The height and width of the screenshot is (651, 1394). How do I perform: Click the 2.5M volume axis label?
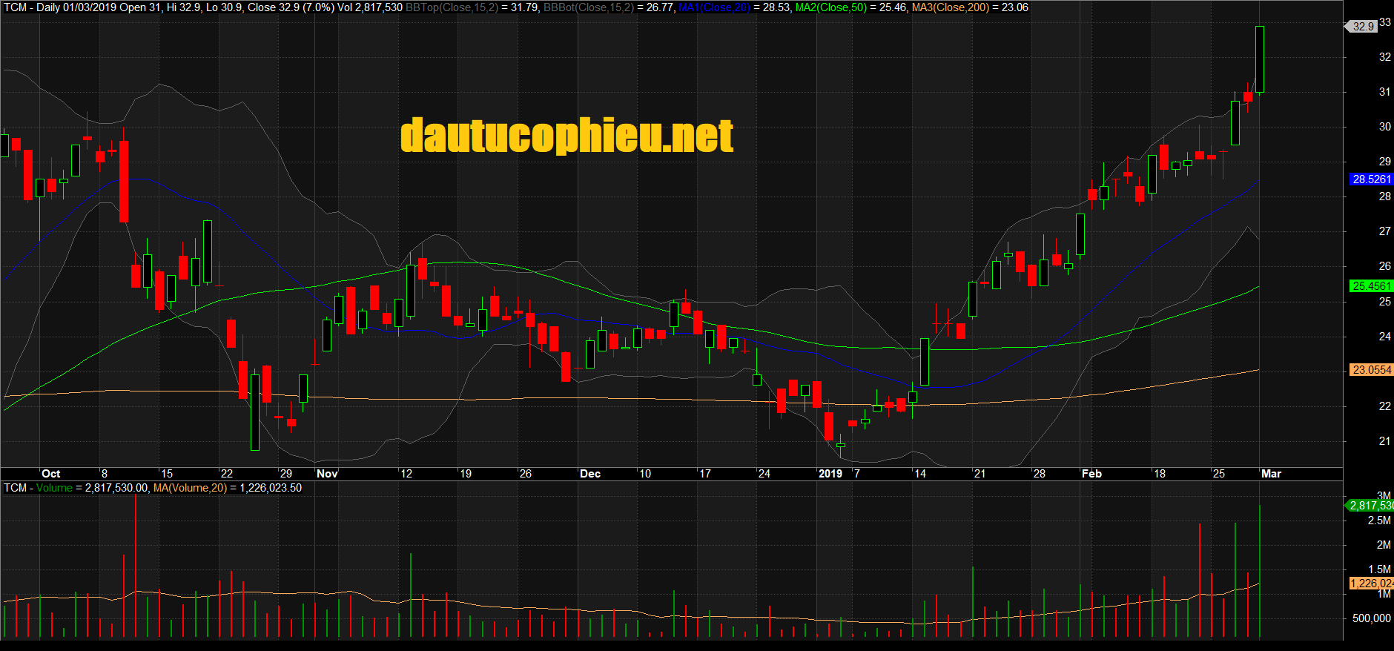[x=1379, y=521]
